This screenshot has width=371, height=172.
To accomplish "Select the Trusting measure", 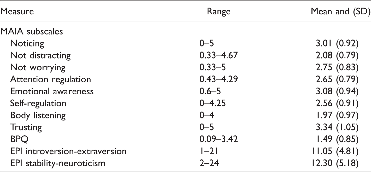I will click(26, 128).
